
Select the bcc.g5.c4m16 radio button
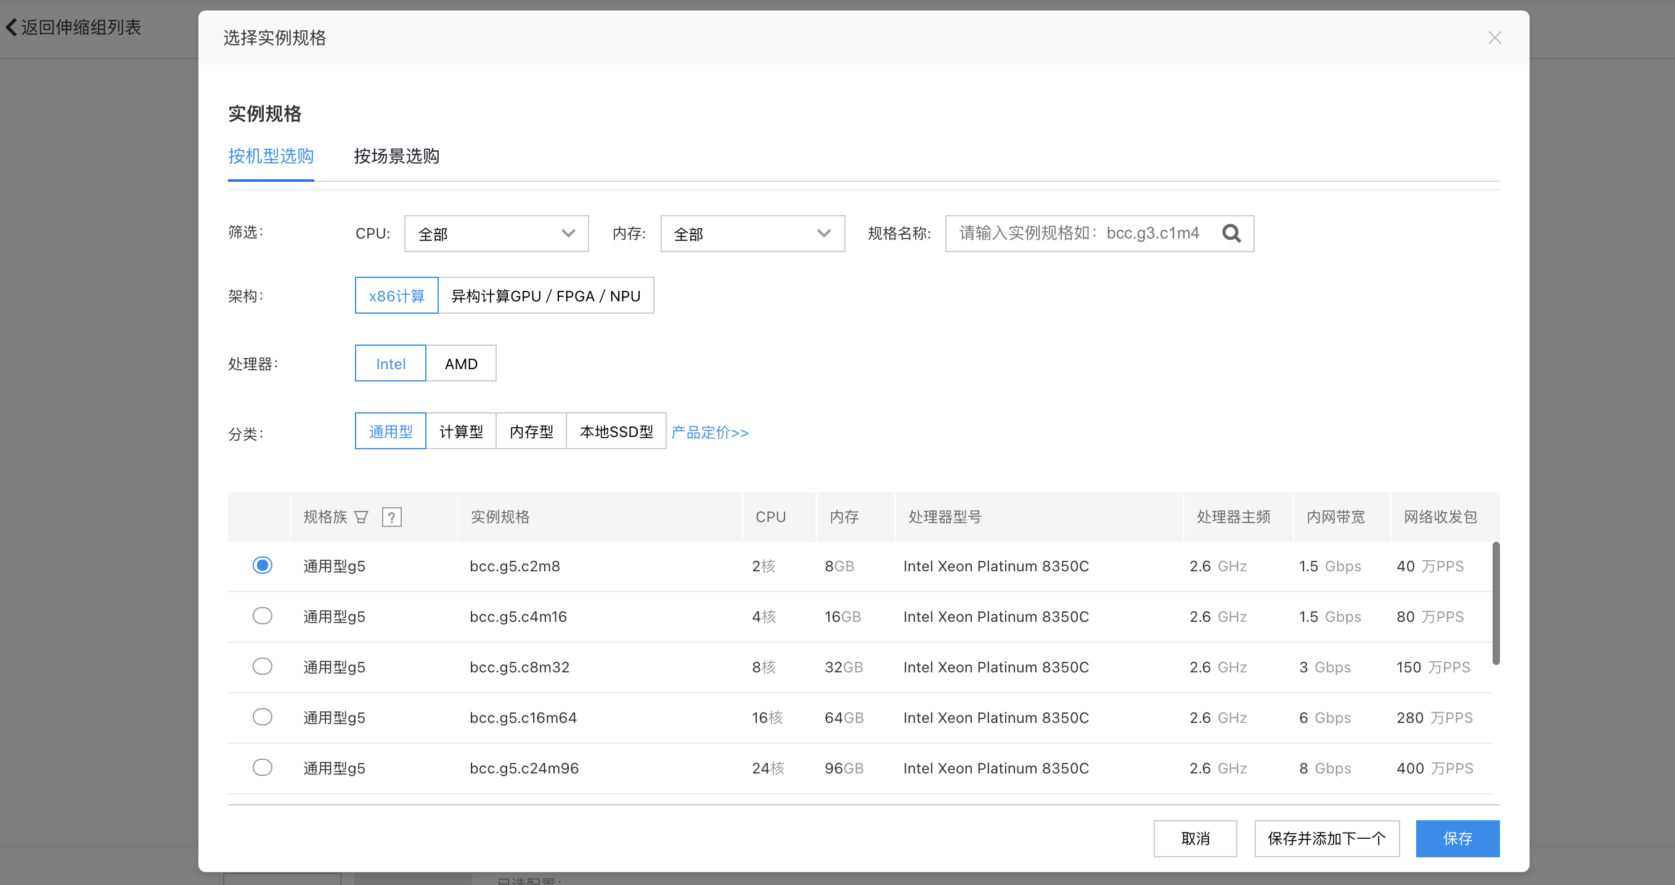[262, 616]
